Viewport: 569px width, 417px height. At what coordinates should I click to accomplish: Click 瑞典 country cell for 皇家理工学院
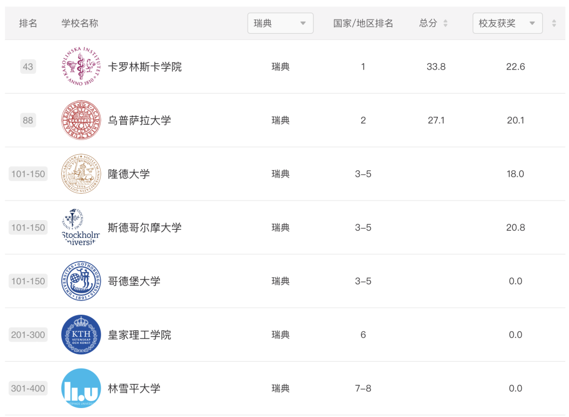280,335
